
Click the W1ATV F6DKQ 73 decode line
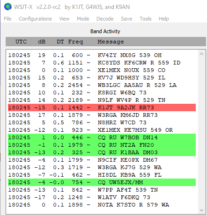(102, 197)
